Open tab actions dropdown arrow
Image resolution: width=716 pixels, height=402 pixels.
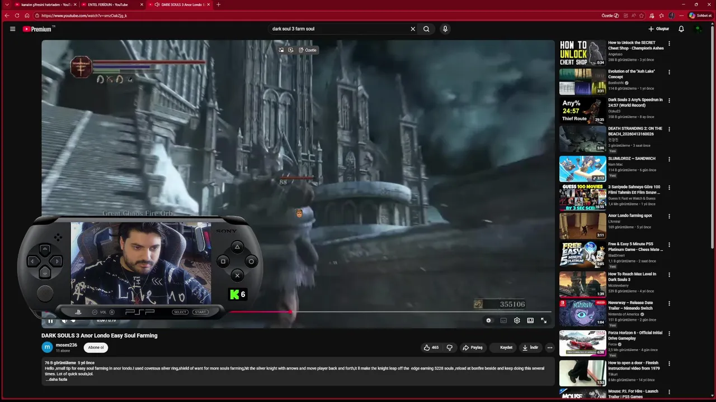(7, 4)
